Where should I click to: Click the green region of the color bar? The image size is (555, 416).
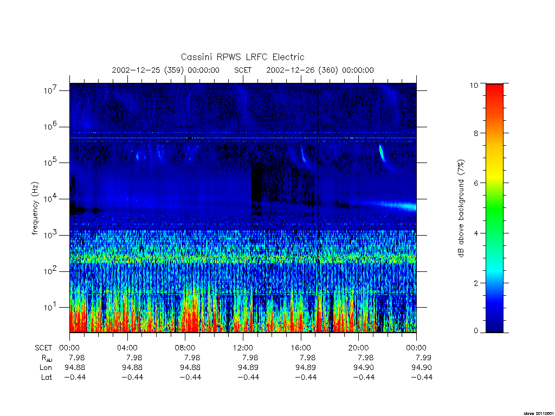coord(494,209)
